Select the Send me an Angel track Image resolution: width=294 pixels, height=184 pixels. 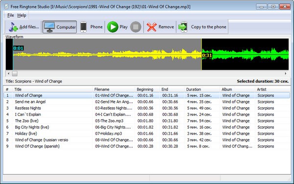click(x=147, y=102)
